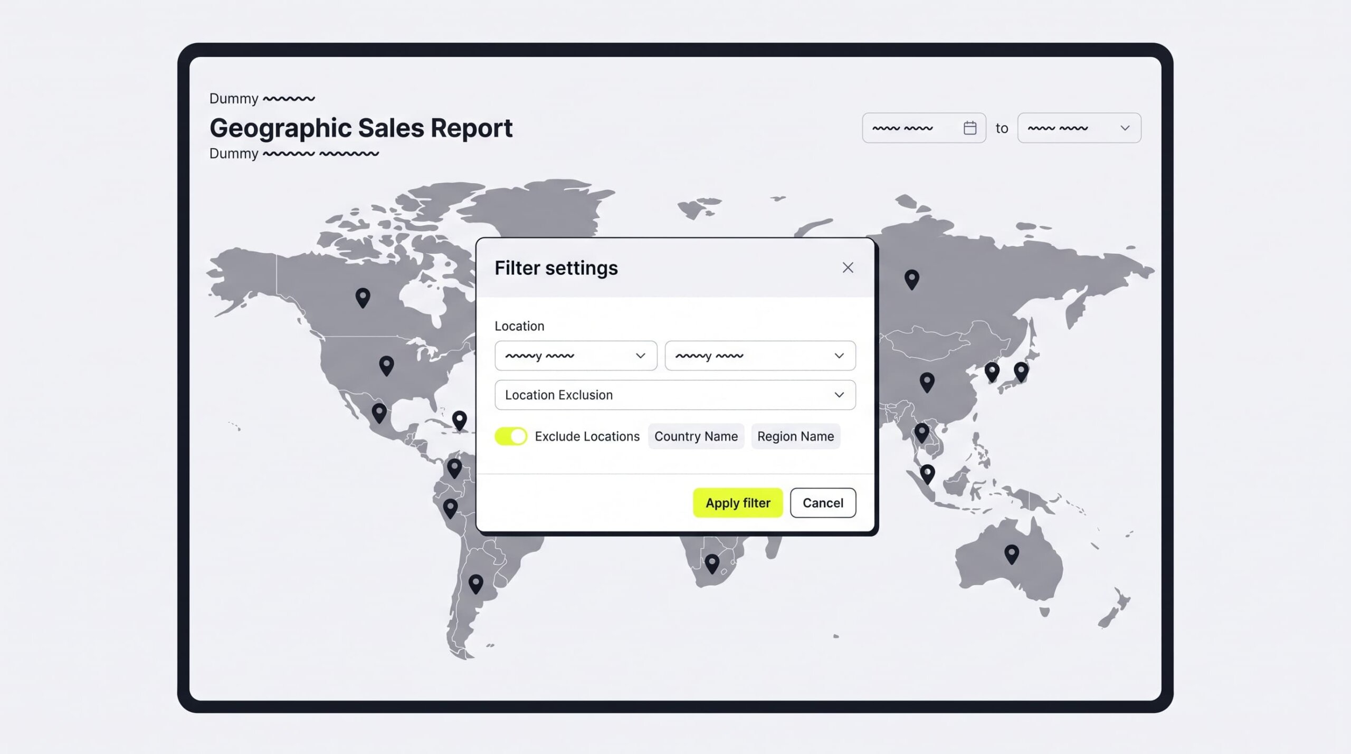Screen dimensions: 1351x754
Task: Click the start date input field
Action: coord(924,128)
